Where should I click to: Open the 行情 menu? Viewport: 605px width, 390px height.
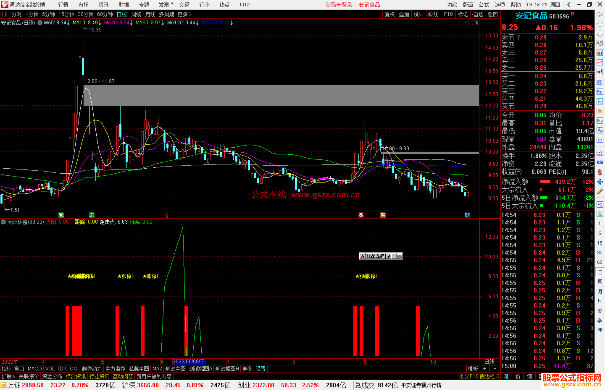[x=63, y=5]
